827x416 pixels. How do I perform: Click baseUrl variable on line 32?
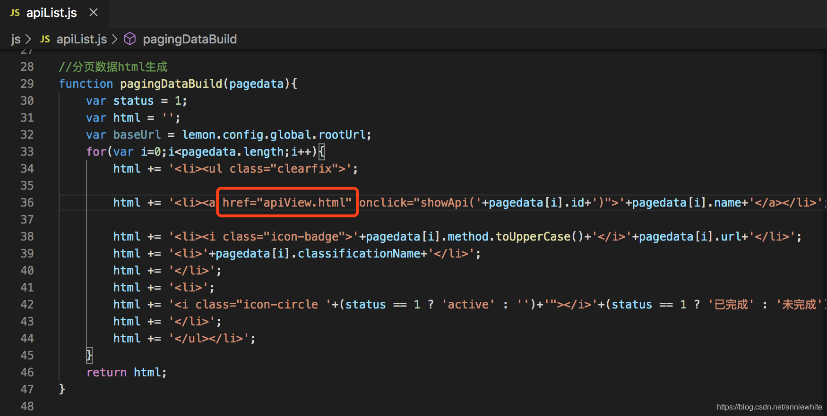tap(137, 134)
